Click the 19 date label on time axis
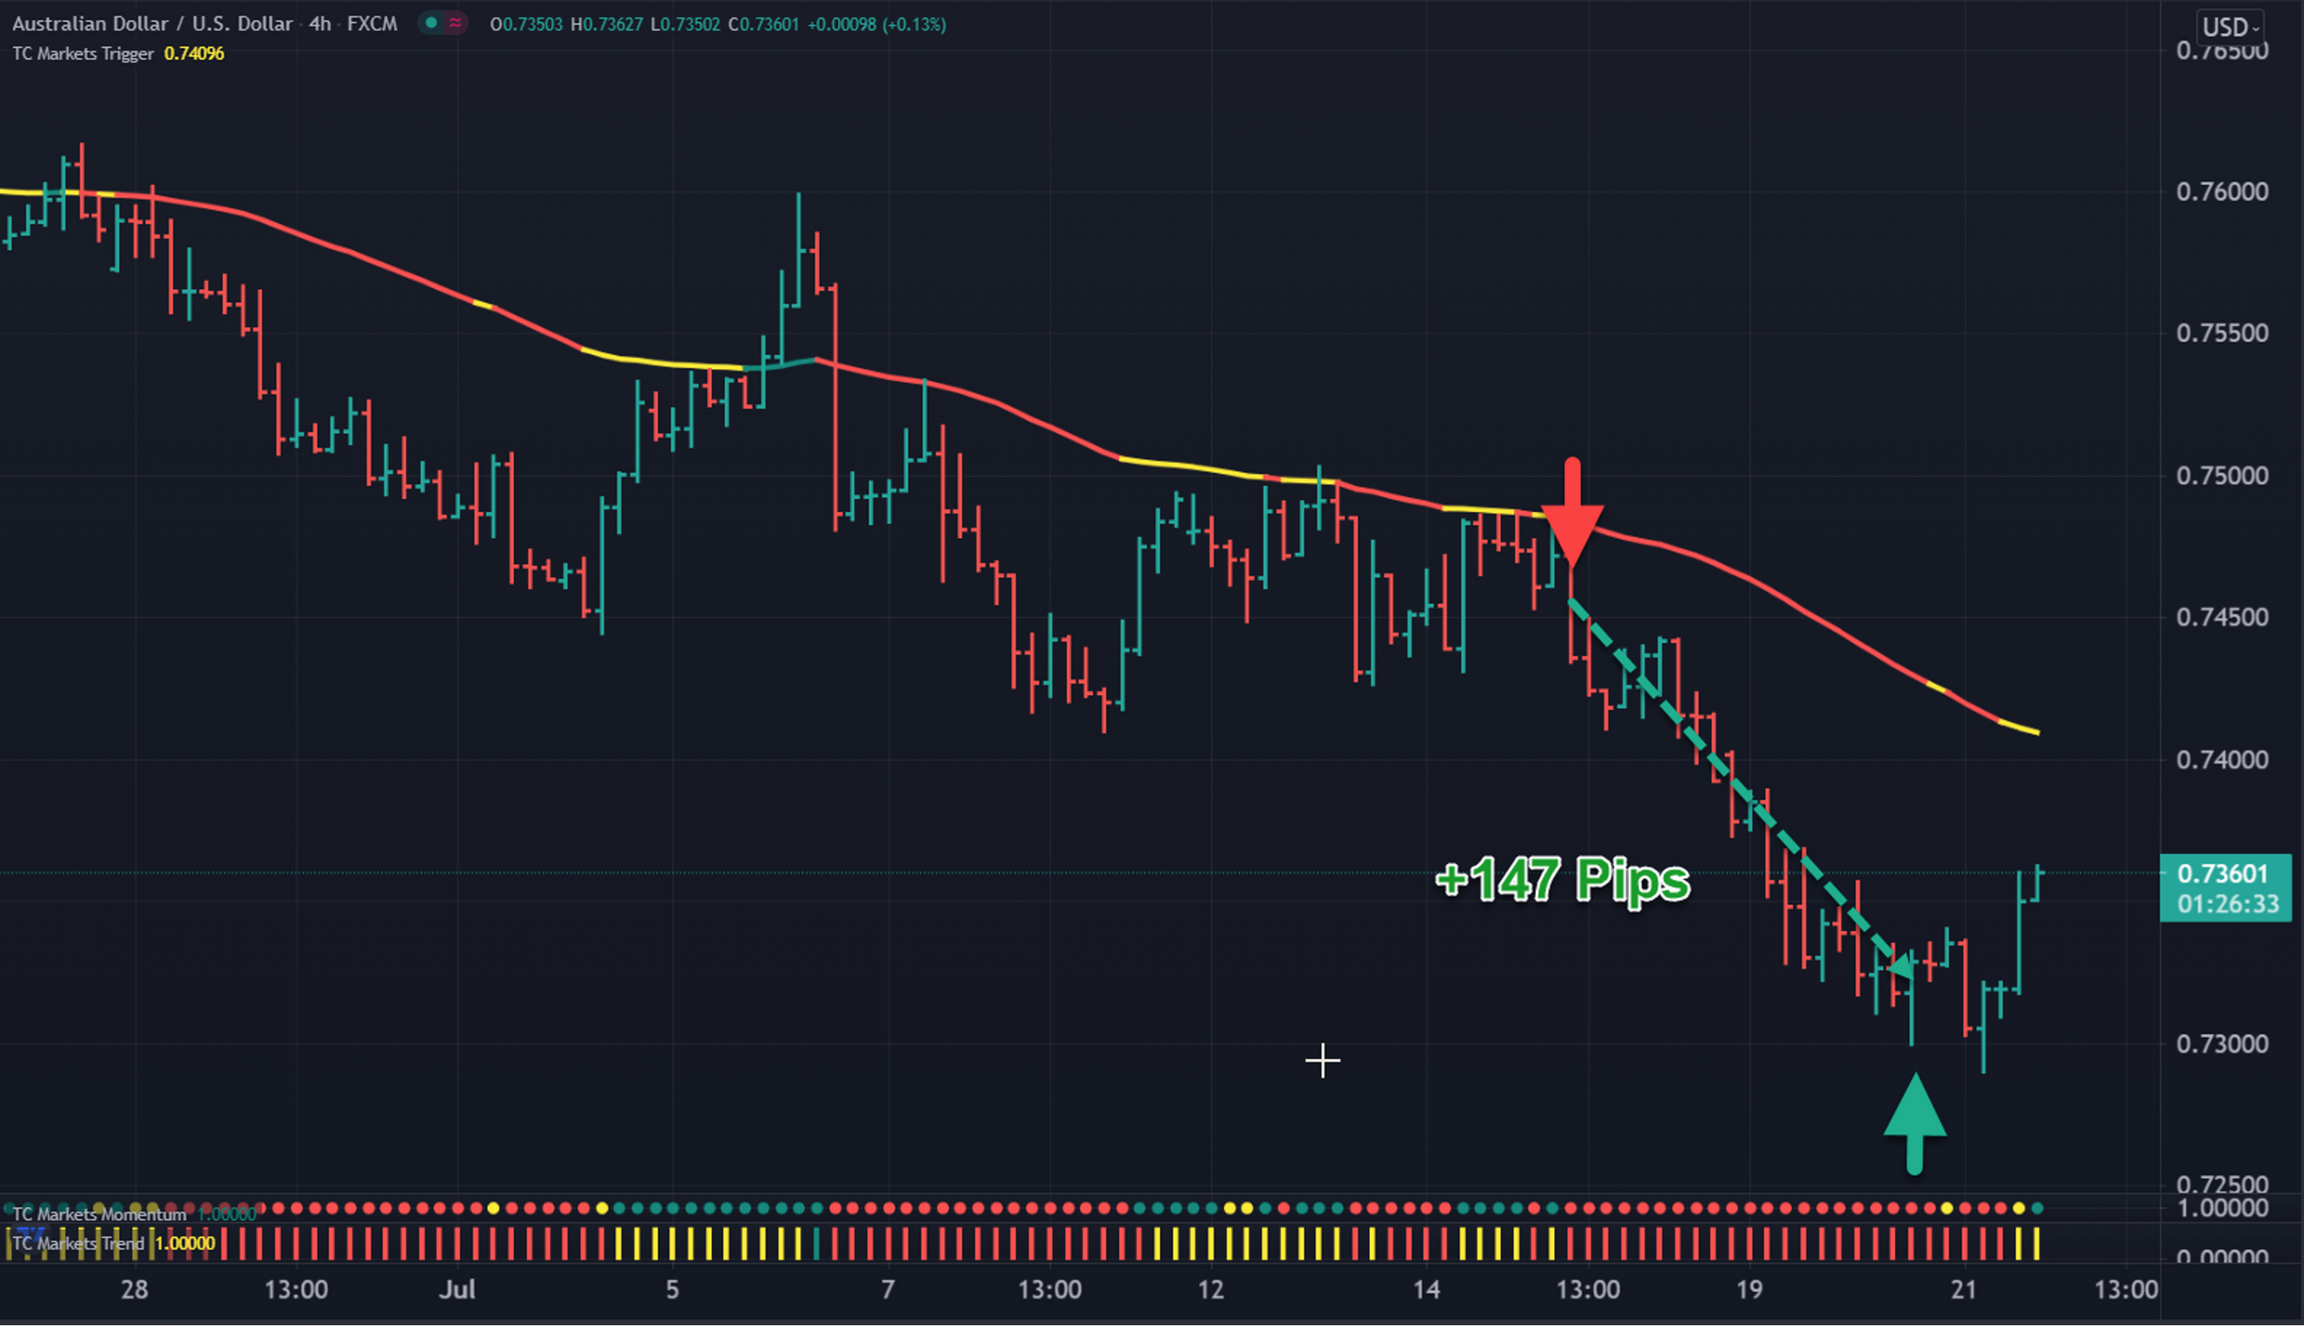The image size is (2304, 1326). [x=1748, y=1289]
